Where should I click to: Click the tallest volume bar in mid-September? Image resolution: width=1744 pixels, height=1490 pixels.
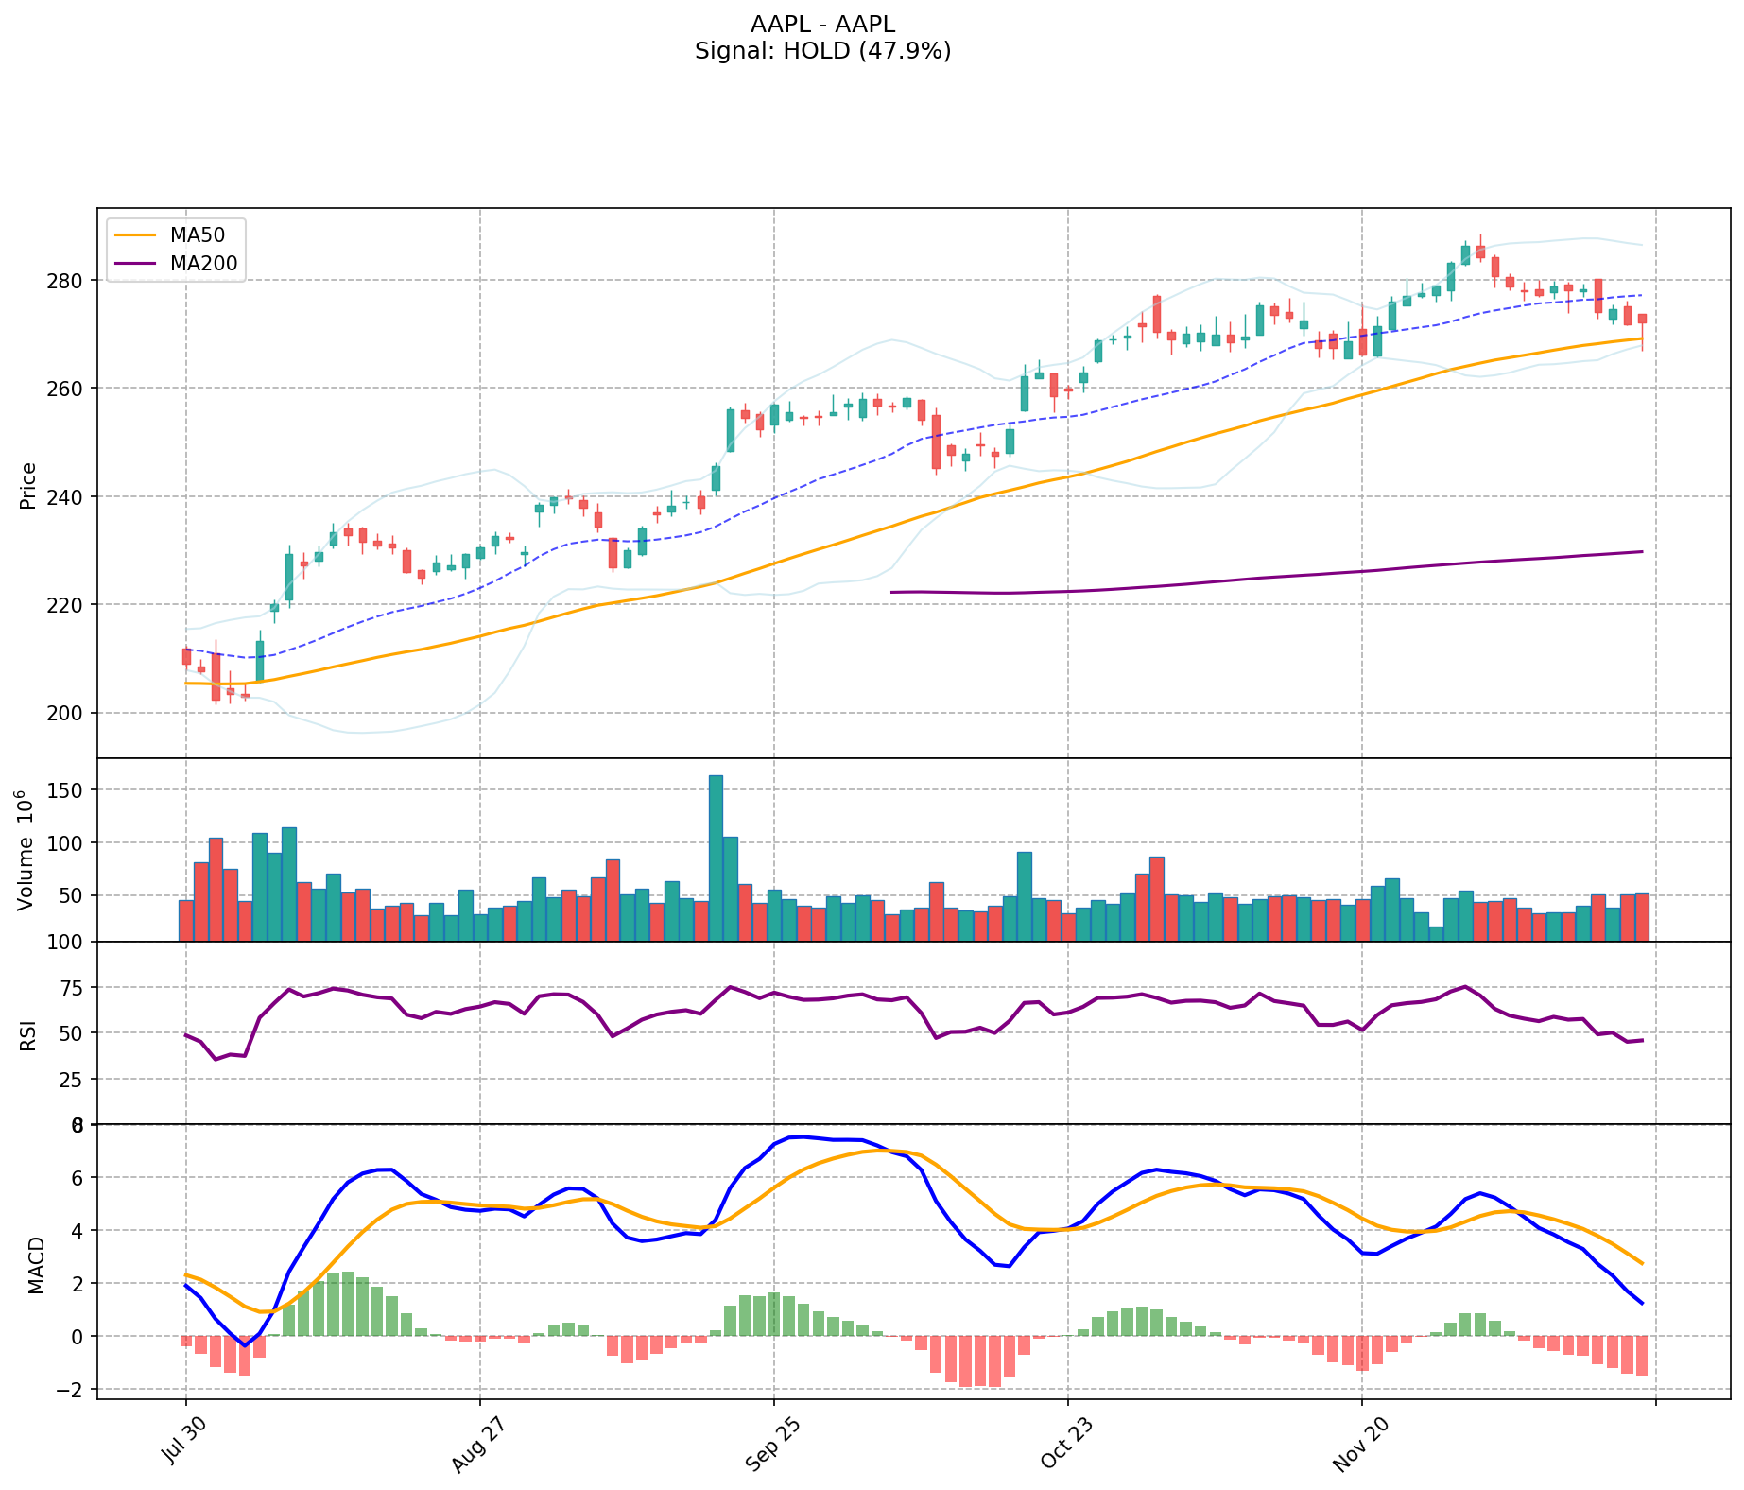716,858
